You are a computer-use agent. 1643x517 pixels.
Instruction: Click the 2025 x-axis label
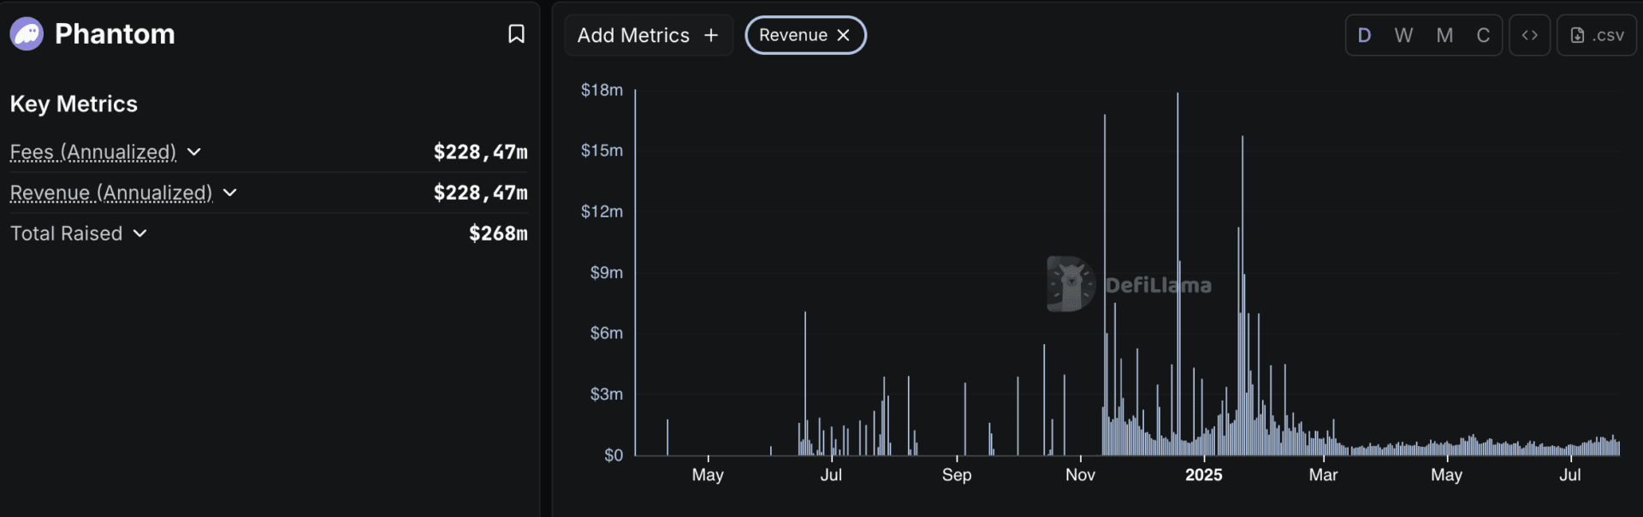click(x=1203, y=475)
